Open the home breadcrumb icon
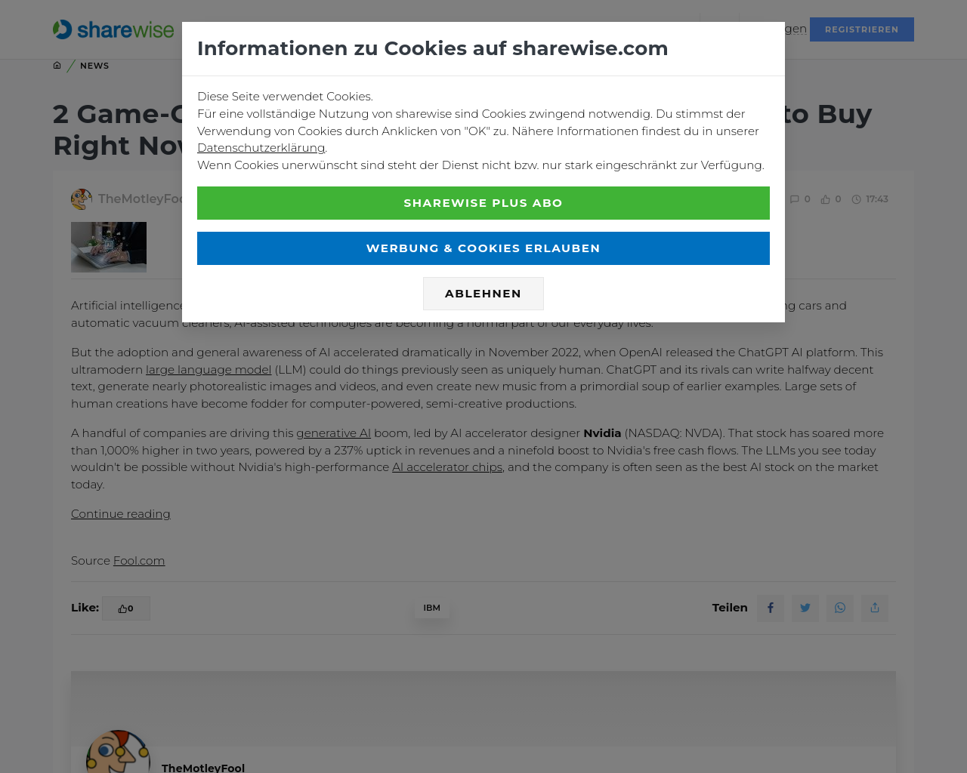The height and width of the screenshot is (773, 967). tap(57, 66)
